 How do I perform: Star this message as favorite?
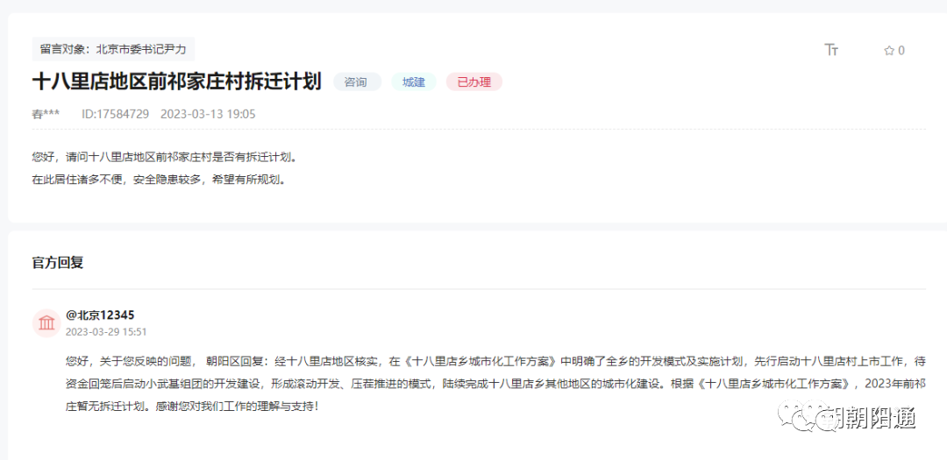click(889, 51)
